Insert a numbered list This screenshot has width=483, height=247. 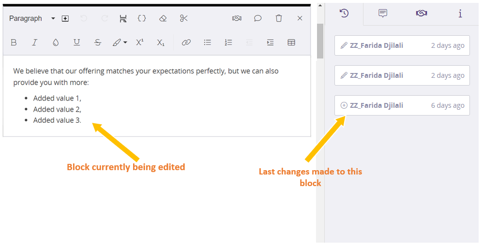coord(228,43)
